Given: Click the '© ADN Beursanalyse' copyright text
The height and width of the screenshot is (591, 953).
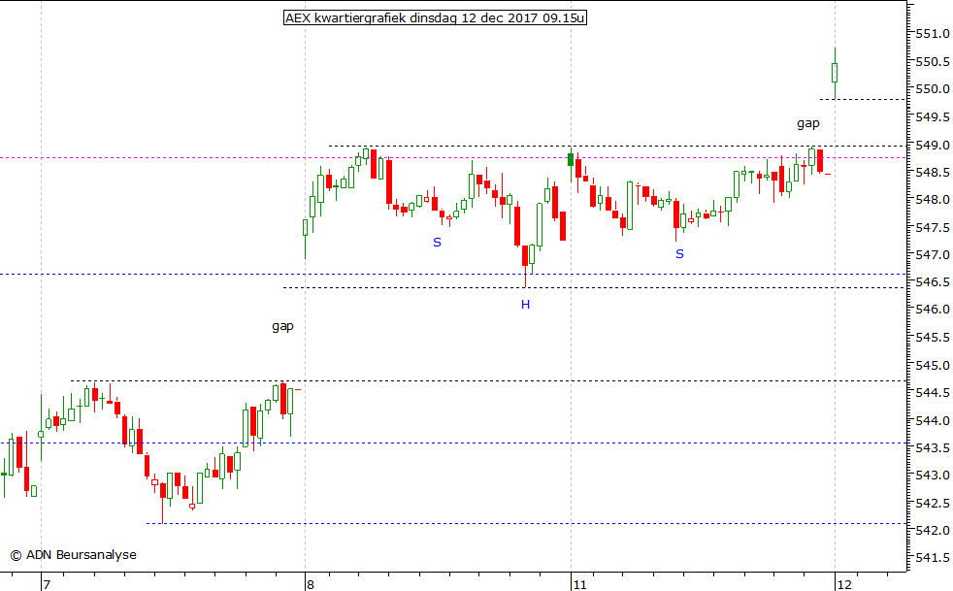Looking at the screenshot, I should point(73,554).
